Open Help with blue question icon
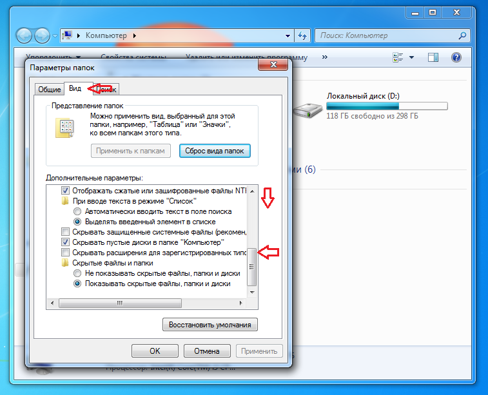The height and width of the screenshot is (395, 488). pos(456,57)
